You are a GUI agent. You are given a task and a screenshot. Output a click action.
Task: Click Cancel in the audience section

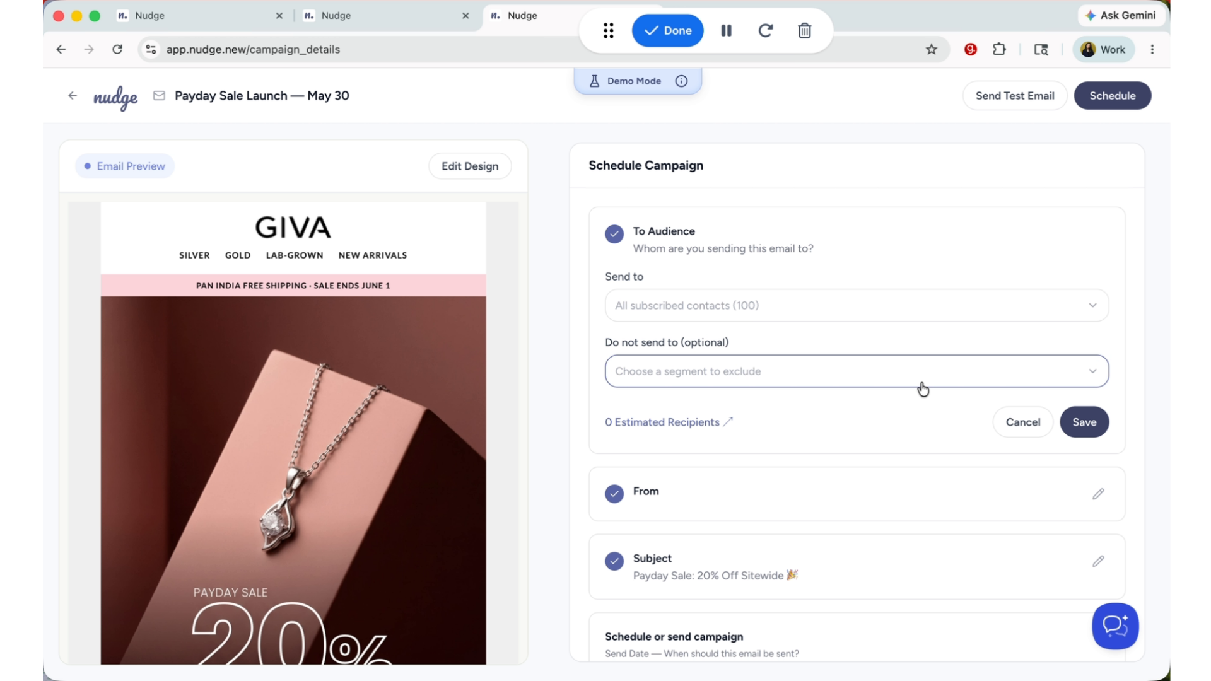tap(1022, 422)
